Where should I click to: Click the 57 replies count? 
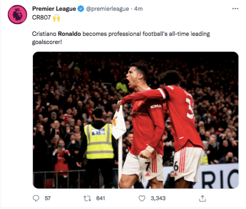(48, 198)
